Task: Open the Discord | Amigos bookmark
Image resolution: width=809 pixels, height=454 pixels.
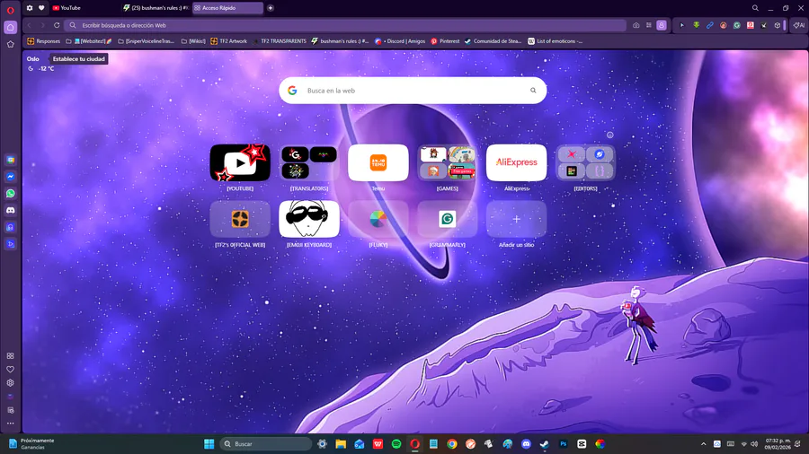Action: tap(400, 41)
